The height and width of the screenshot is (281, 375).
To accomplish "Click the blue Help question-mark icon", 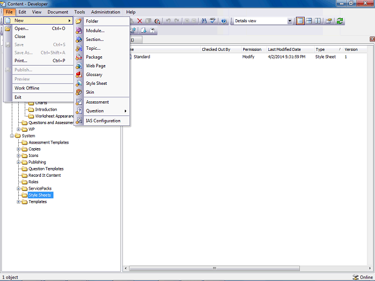I will point(224,21).
